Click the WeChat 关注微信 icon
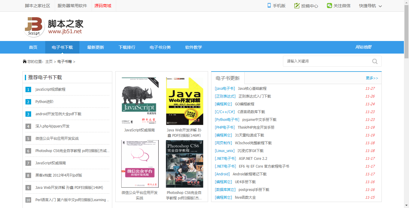This screenshot has height=208, width=409. [x=329, y=5]
